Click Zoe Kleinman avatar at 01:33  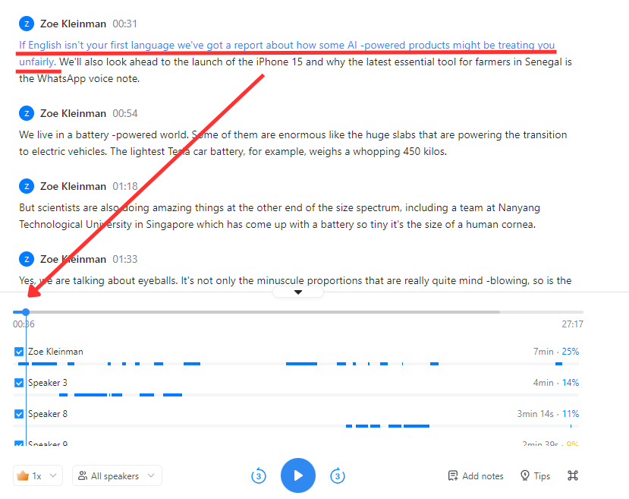[27, 259]
